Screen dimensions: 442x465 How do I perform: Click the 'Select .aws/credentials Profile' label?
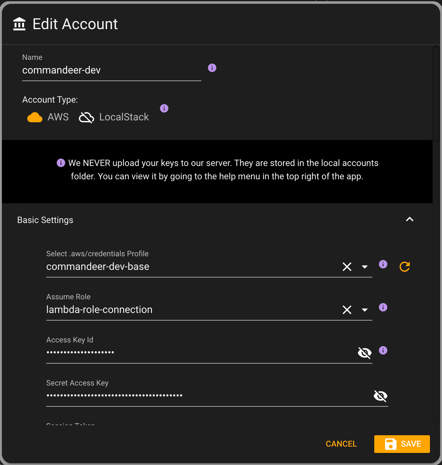98,254
